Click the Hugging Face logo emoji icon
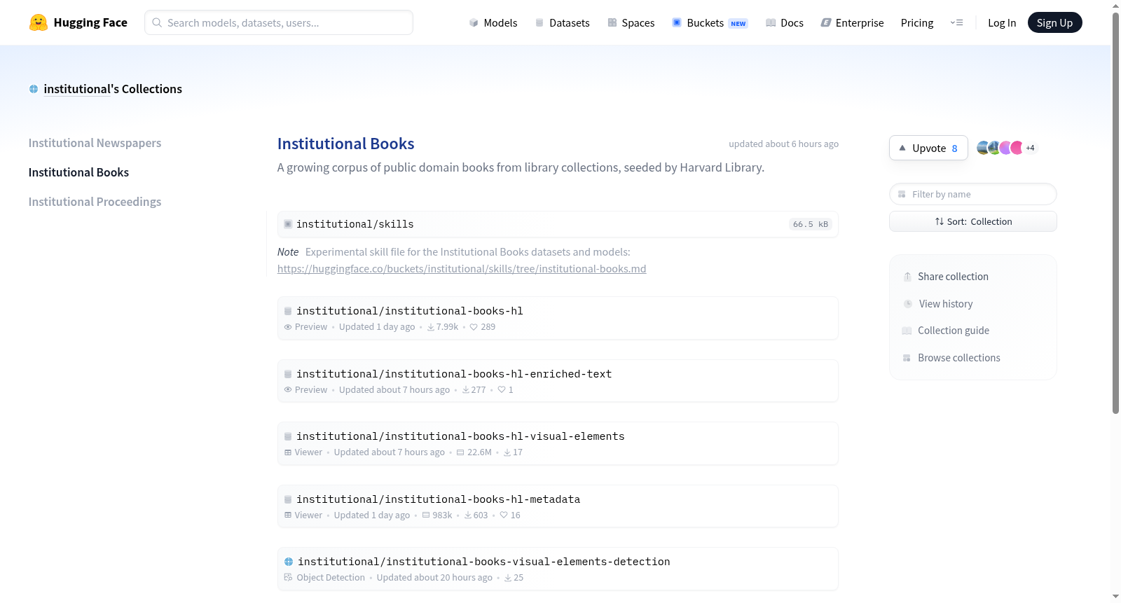 [x=39, y=22]
